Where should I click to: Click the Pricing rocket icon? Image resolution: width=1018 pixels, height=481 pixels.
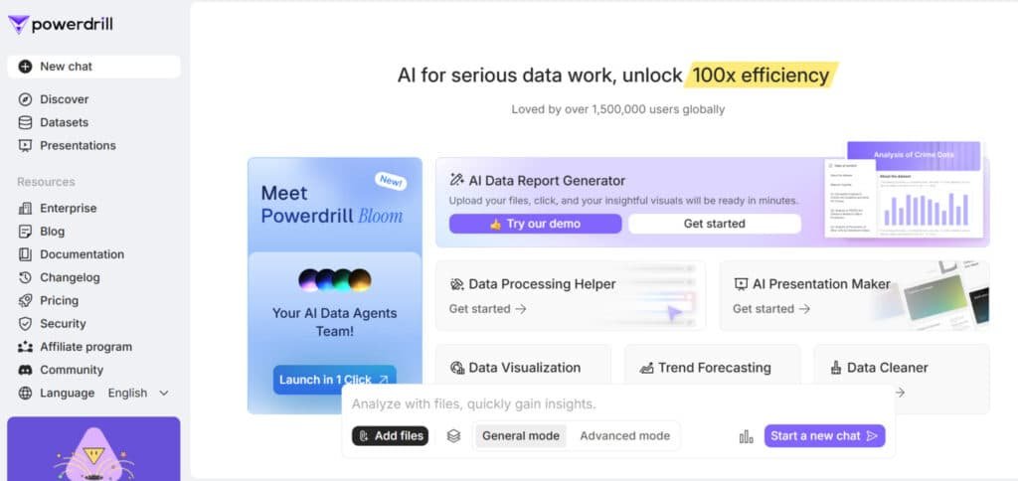[x=25, y=300]
